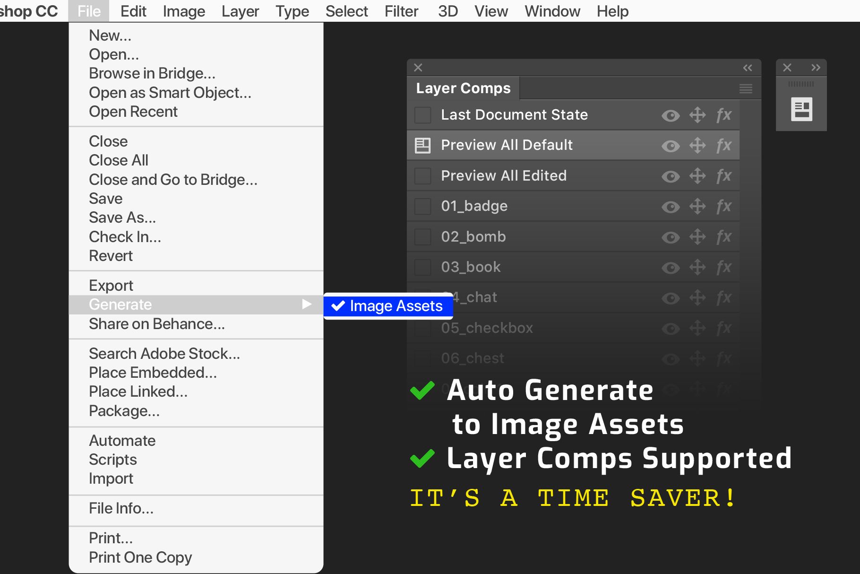Open the Window menu
The width and height of the screenshot is (860, 574).
552,11
